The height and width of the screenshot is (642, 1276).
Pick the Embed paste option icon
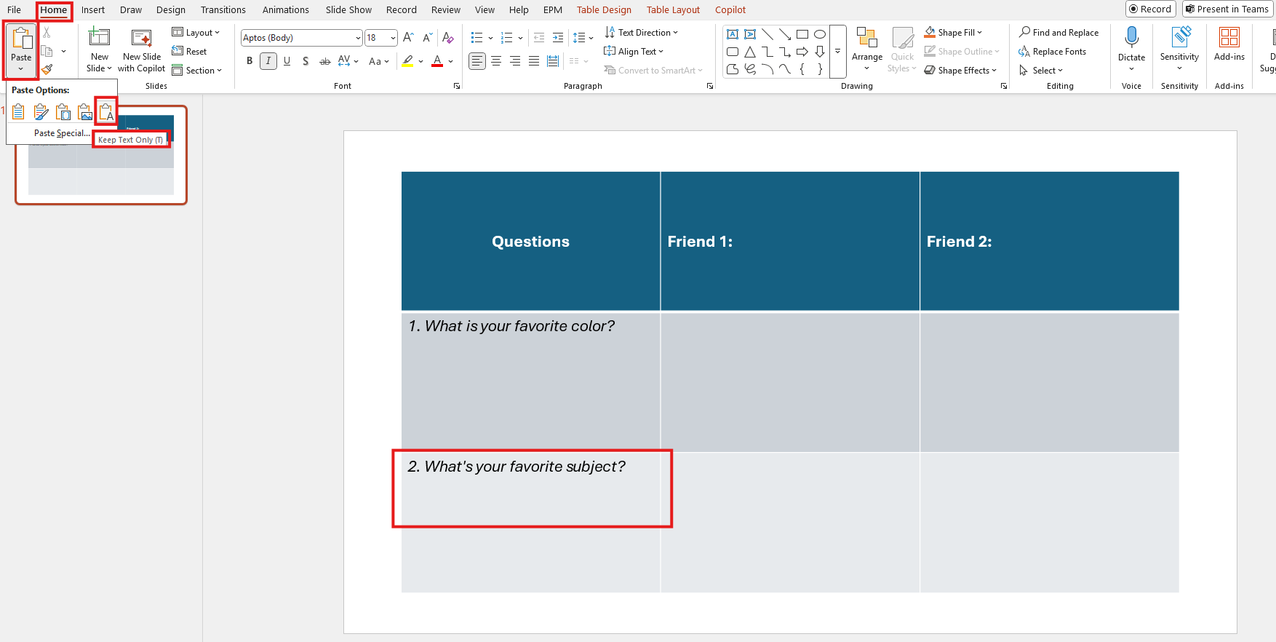63,112
